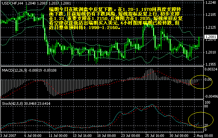The width and height of the screenshot is (218, 138).
Task: Click the 30 Jul 08:00 time label
Action: pyautogui.click(x=179, y=135)
